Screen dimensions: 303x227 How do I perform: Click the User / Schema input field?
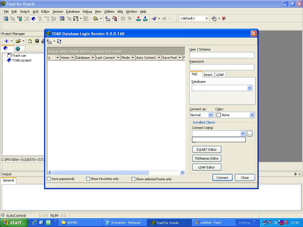(222, 55)
